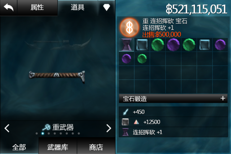The height and width of the screenshot is (154, 231).
Task: Select the small green gem in second row
Action: (x=142, y=58)
